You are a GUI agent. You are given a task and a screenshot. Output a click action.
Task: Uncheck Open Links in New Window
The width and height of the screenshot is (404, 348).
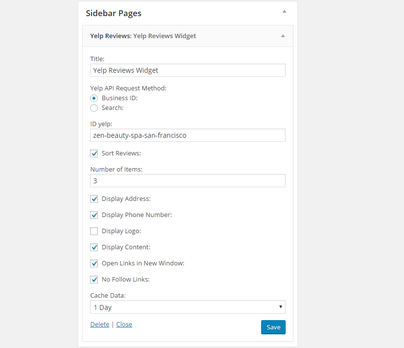[x=94, y=263]
